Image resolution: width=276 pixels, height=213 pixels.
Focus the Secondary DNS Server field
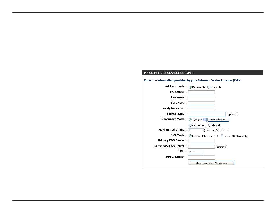point(201,147)
